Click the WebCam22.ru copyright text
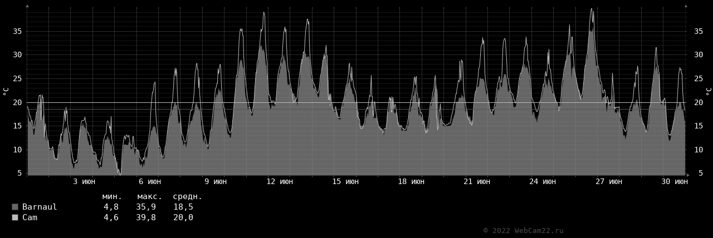 click(523, 230)
